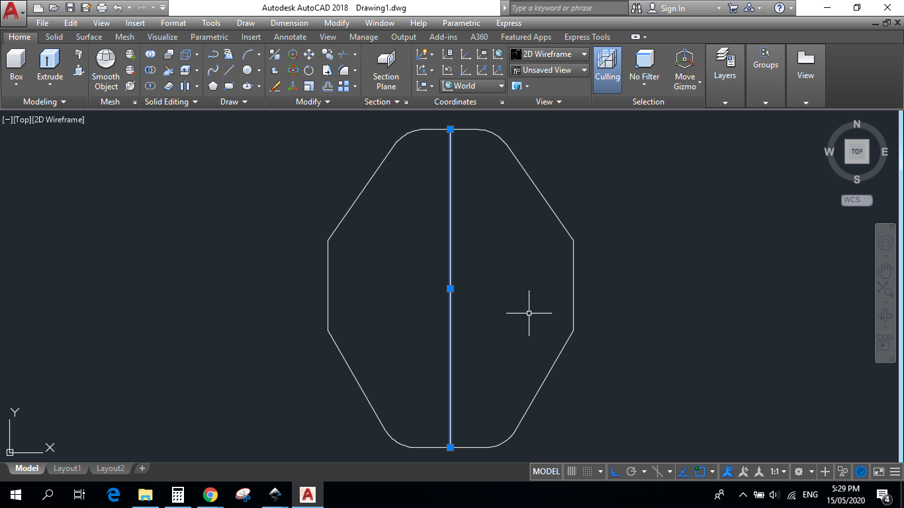
Task: Click the Pan hand in navigation bar
Action: click(x=885, y=271)
